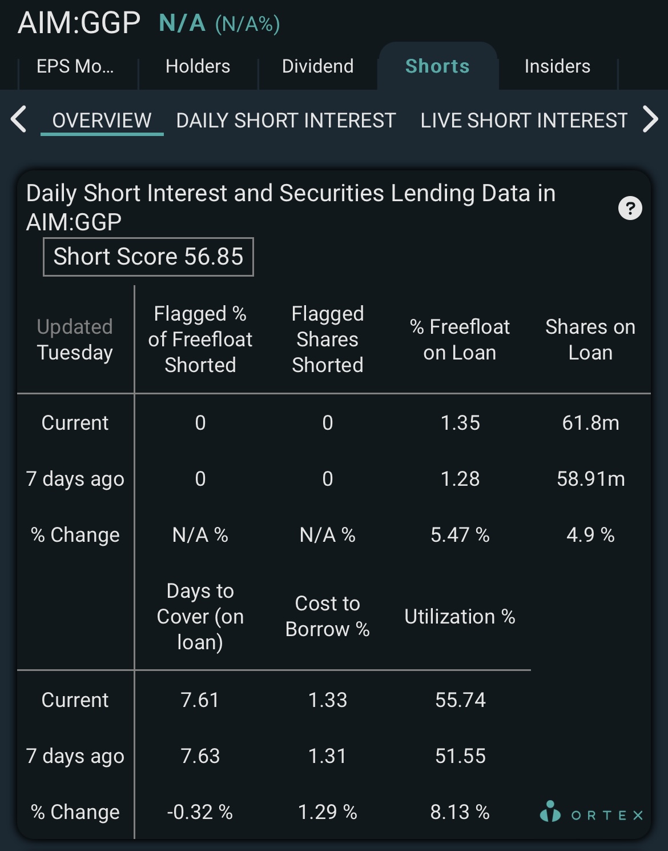668x851 pixels.
Task: Open the DAILY SHORT INTEREST sub-tab
Action: [x=286, y=121]
